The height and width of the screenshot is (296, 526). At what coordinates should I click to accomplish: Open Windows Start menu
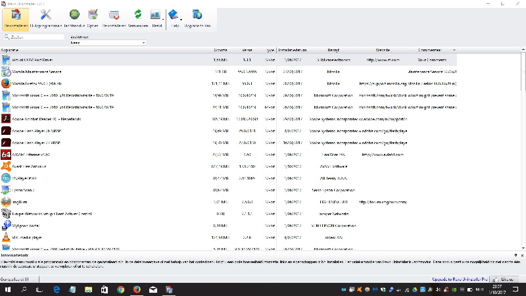click(8, 289)
